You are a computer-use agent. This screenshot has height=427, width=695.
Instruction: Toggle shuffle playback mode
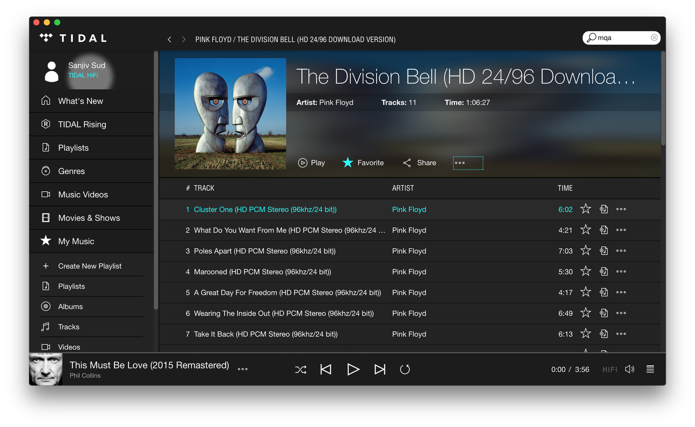click(301, 370)
